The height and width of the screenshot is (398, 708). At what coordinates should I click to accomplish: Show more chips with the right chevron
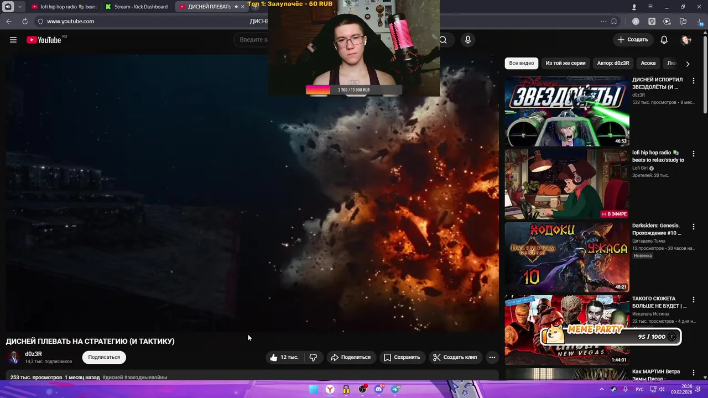click(x=688, y=64)
